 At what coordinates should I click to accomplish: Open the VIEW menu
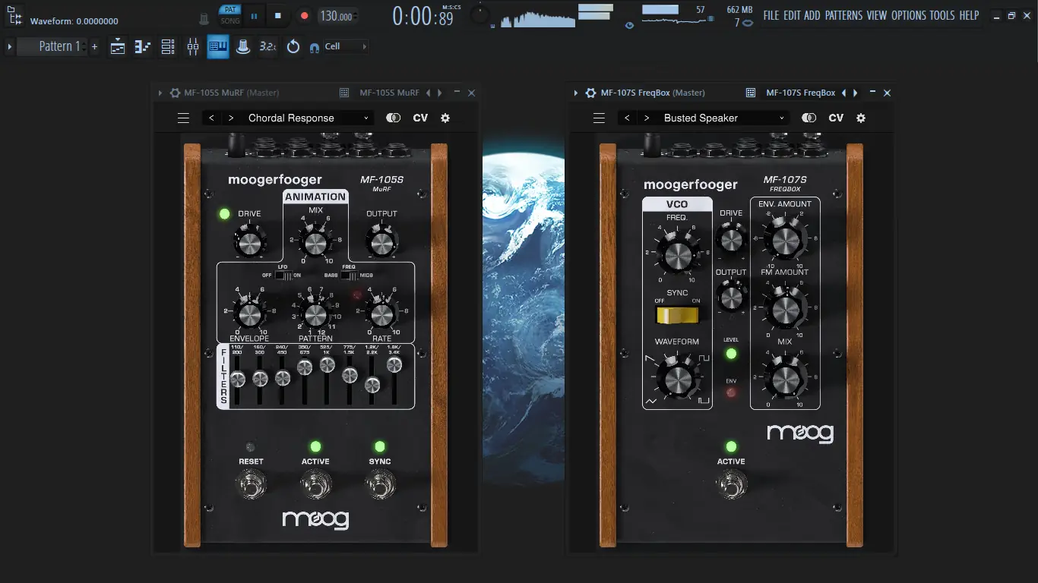click(x=877, y=15)
